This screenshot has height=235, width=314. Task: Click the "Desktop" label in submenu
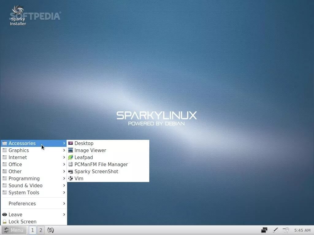pyautogui.click(x=84, y=143)
